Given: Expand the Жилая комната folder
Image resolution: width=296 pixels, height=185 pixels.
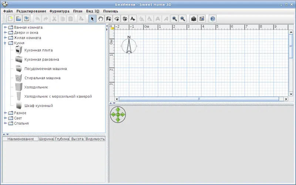Looking at the screenshot, I should (x=6, y=38).
